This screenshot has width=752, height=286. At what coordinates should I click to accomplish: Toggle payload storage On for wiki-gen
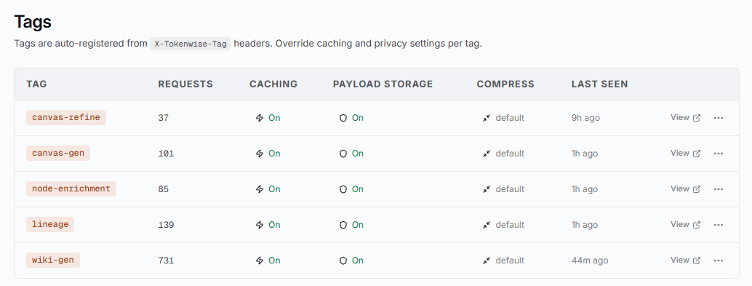coord(351,261)
